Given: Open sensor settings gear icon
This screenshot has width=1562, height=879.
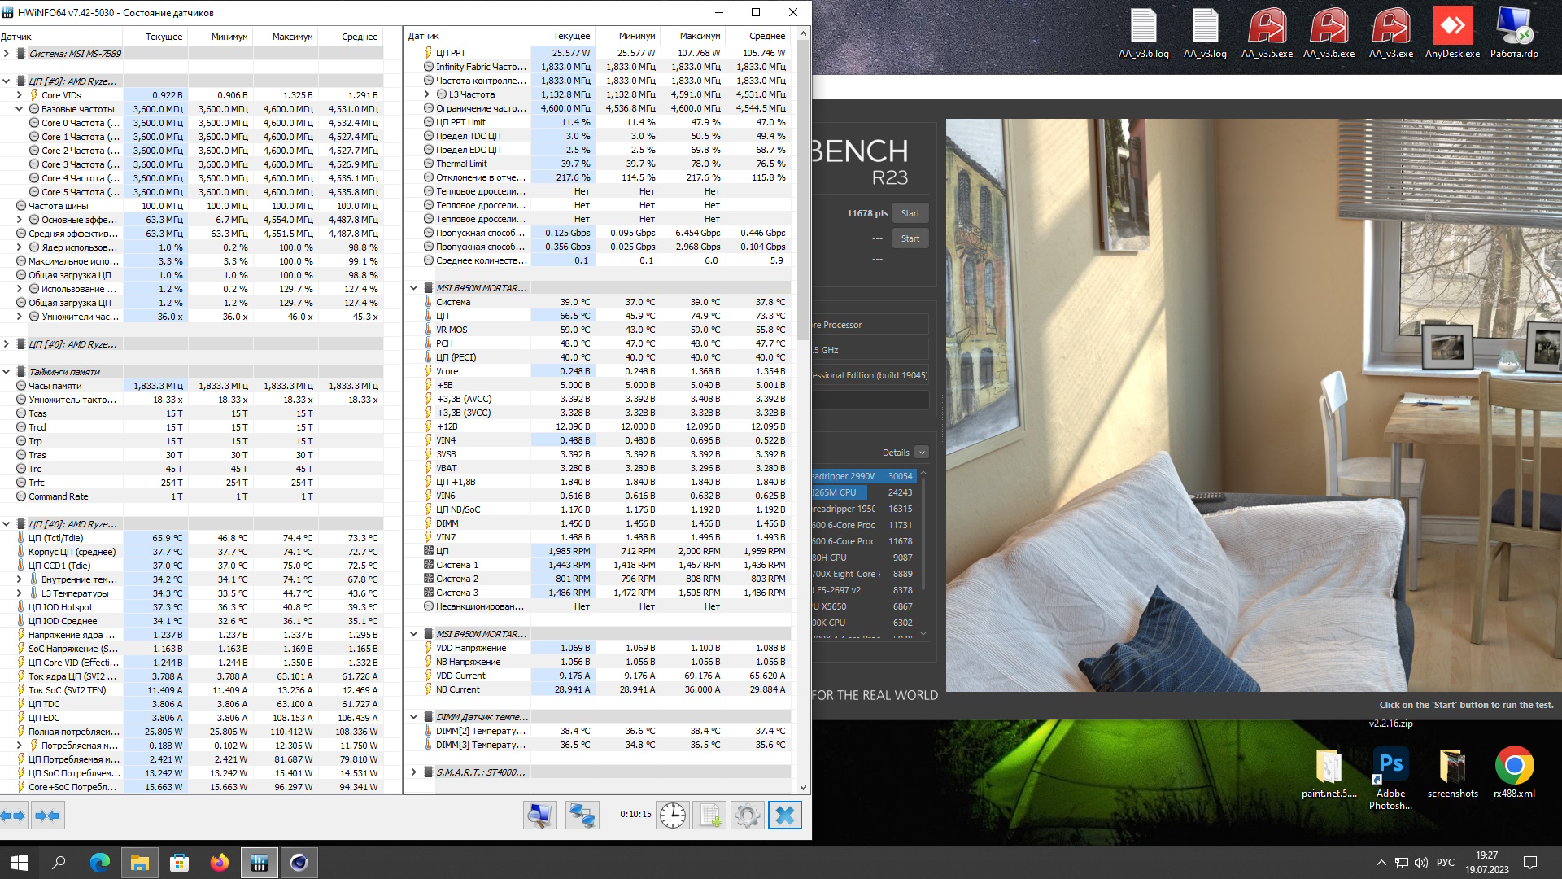Looking at the screenshot, I should [747, 816].
